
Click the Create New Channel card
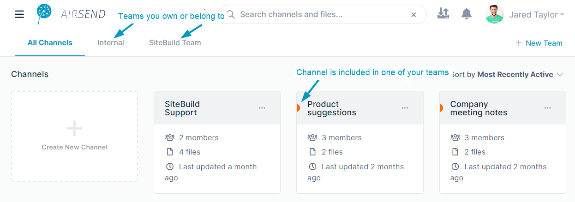(x=74, y=136)
